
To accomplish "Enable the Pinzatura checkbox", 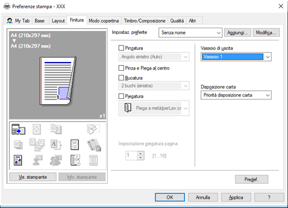I will tap(121, 48).
